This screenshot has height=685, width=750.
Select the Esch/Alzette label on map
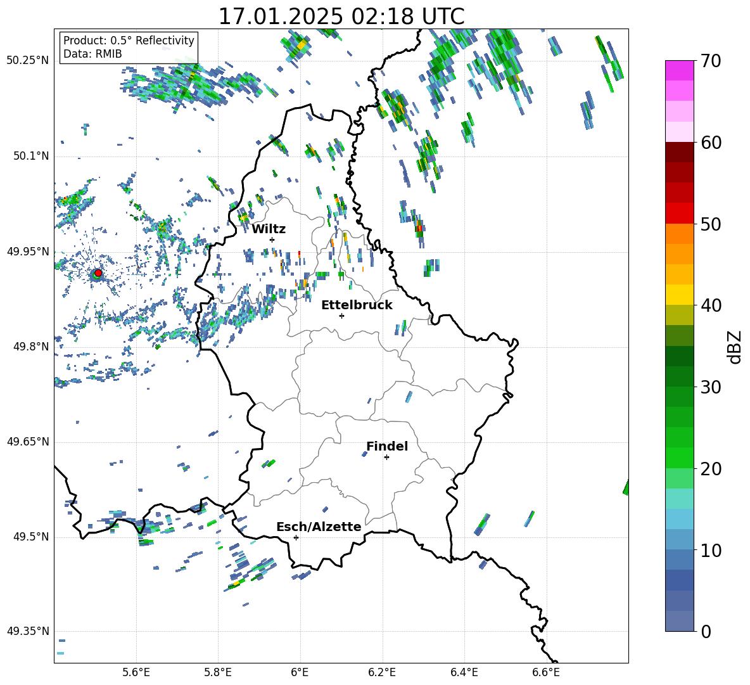tap(319, 527)
